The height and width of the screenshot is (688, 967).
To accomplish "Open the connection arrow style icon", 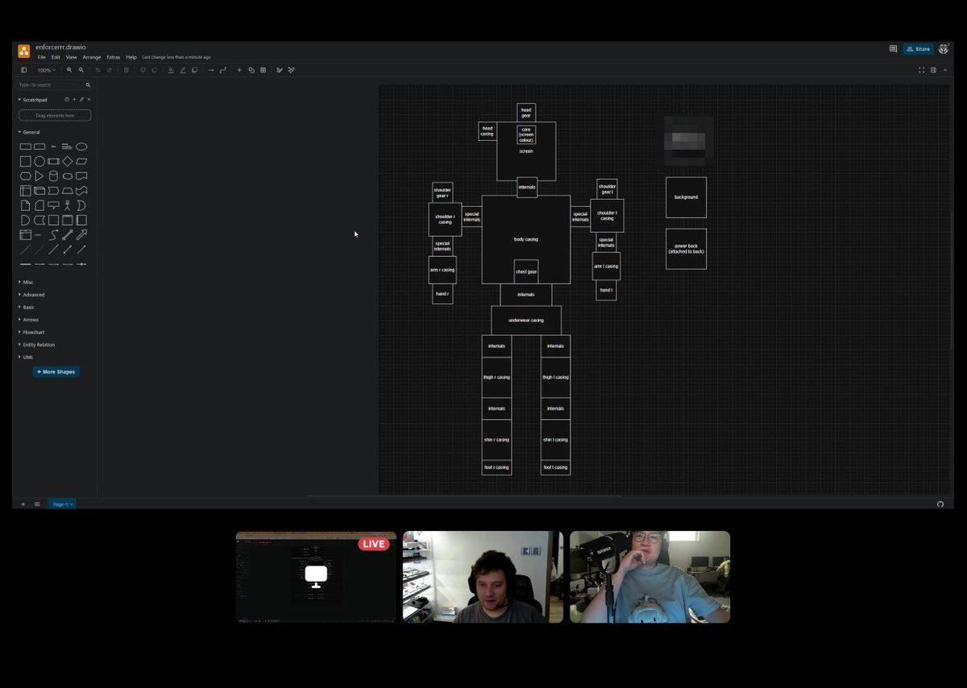I will click(x=211, y=70).
